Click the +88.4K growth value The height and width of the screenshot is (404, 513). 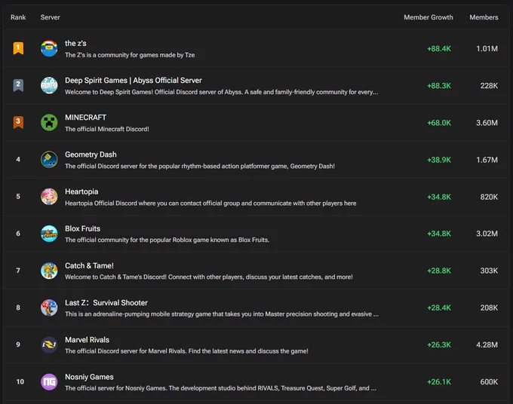click(439, 49)
